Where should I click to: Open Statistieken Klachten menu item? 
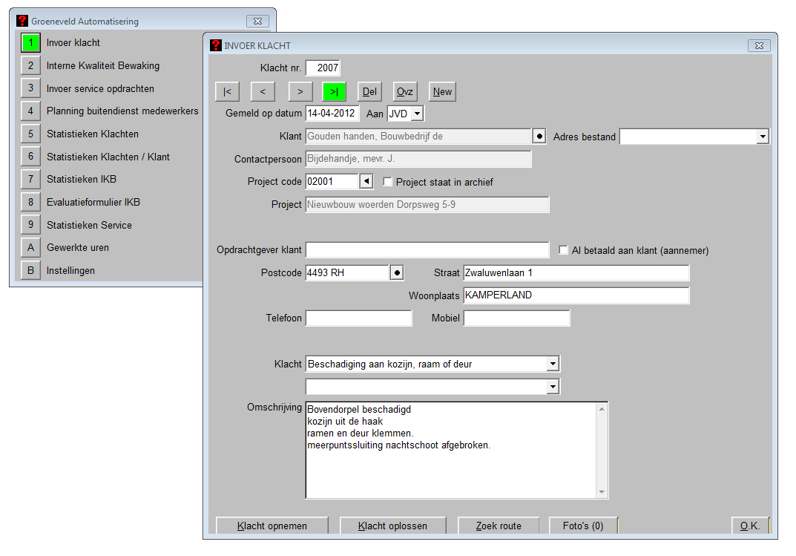click(30, 134)
